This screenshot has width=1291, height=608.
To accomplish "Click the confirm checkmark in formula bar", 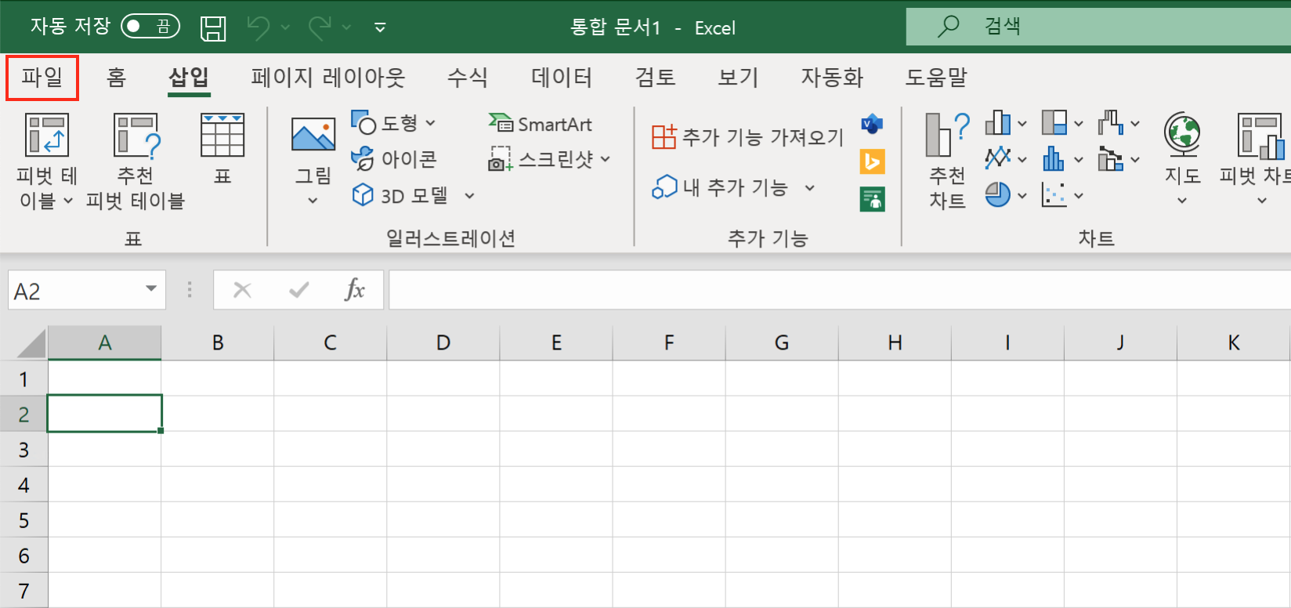I will (x=298, y=290).
